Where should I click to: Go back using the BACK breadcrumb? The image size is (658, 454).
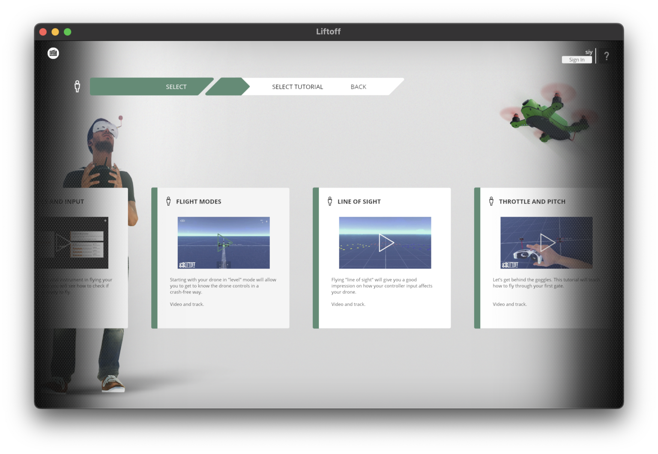(358, 87)
